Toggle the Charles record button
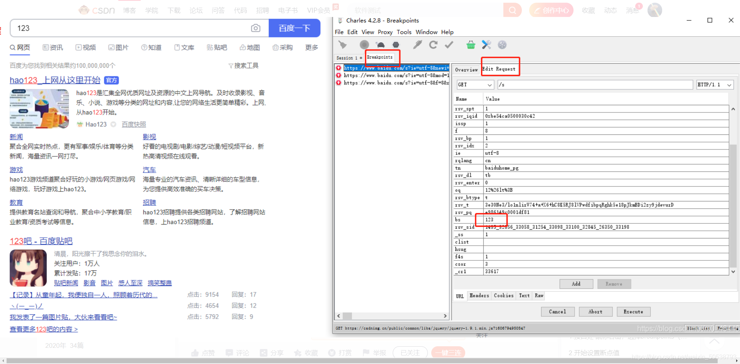This screenshot has height=364, width=740. coord(364,45)
